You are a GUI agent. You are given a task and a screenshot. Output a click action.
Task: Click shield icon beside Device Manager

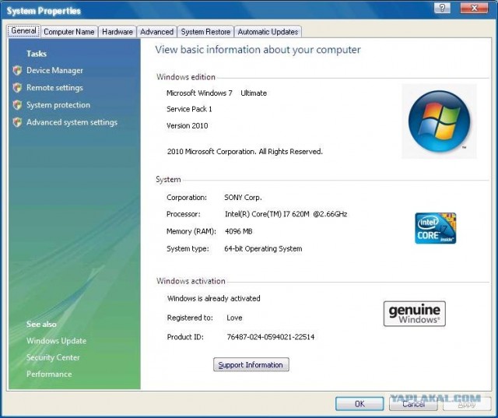coord(17,70)
